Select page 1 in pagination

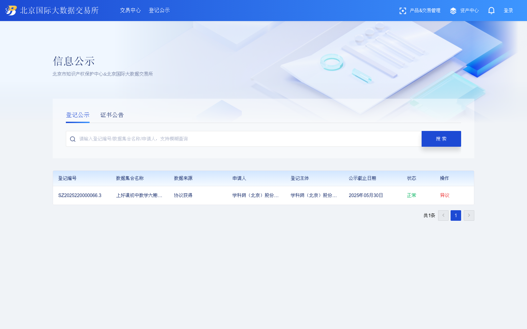[456, 215]
